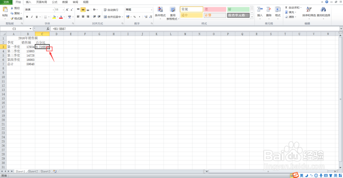343x178 pixels.
Task: Select bottom vertical alignment
Action: pos(88,10)
